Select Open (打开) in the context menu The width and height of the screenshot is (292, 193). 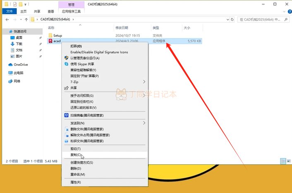tap(105, 46)
